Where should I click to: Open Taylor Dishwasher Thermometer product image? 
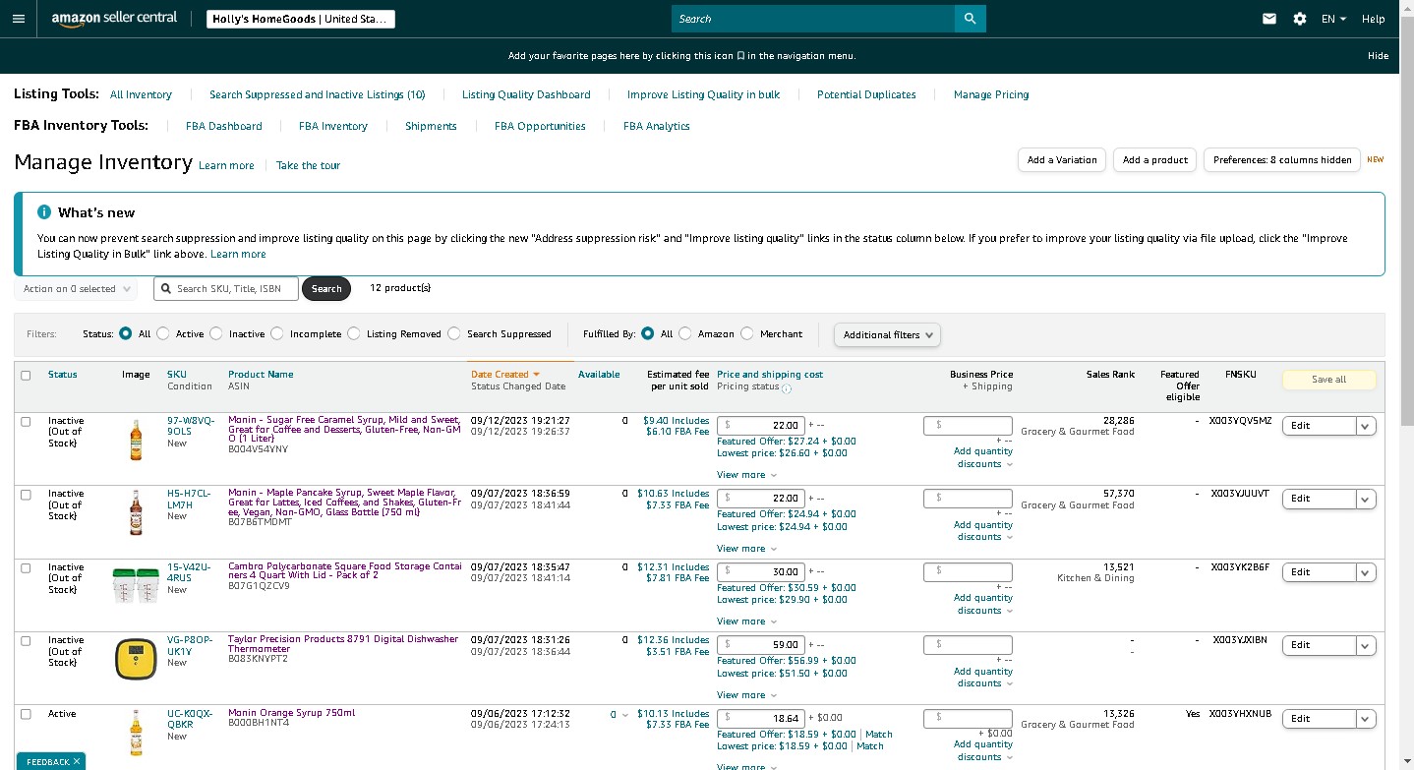(136, 659)
